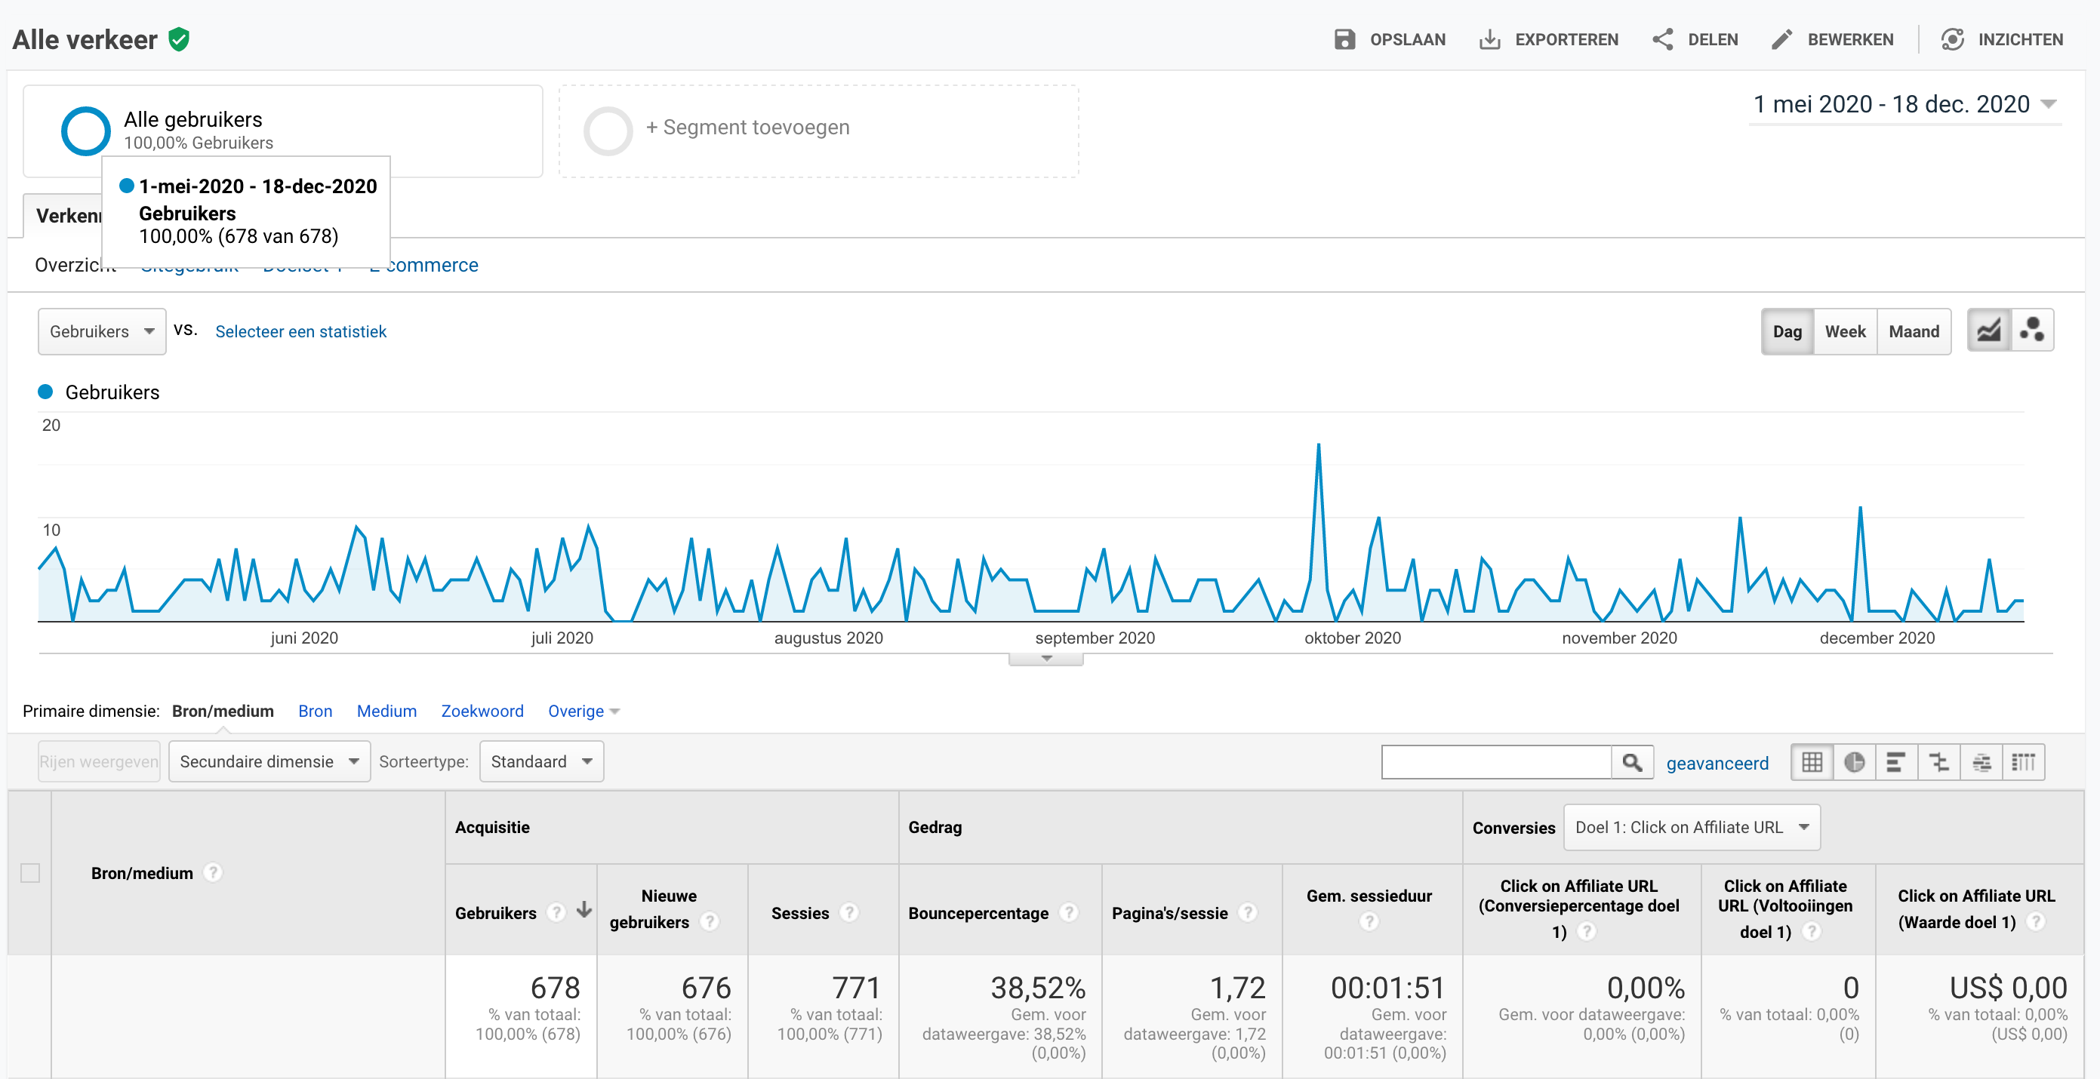The width and height of the screenshot is (2100, 1079).
Task: Open the Gebruikers metric dropdown
Action: click(x=102, y=331)
